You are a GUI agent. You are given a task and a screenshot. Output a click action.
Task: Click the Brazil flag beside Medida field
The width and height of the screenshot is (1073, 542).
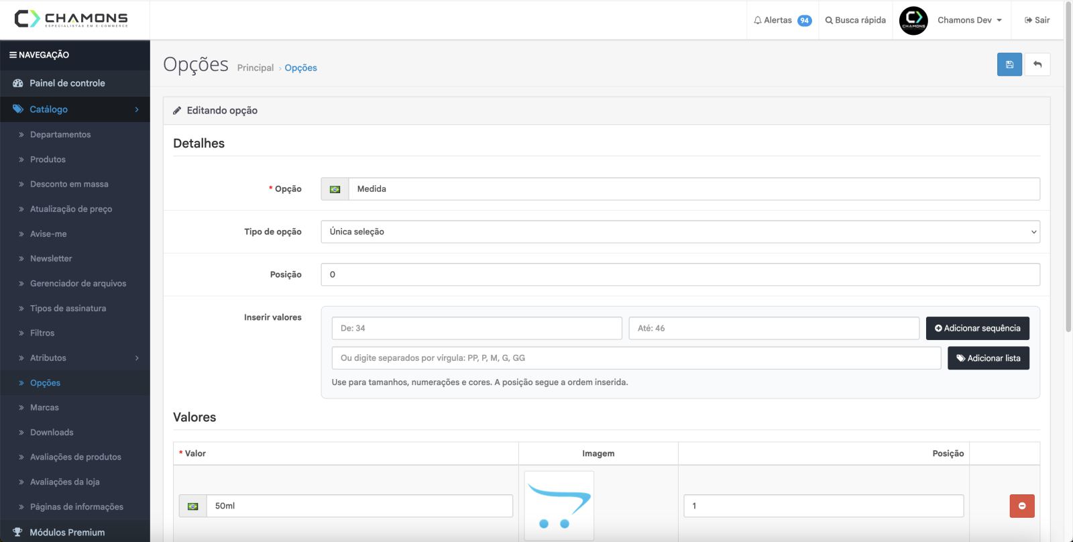335,189
